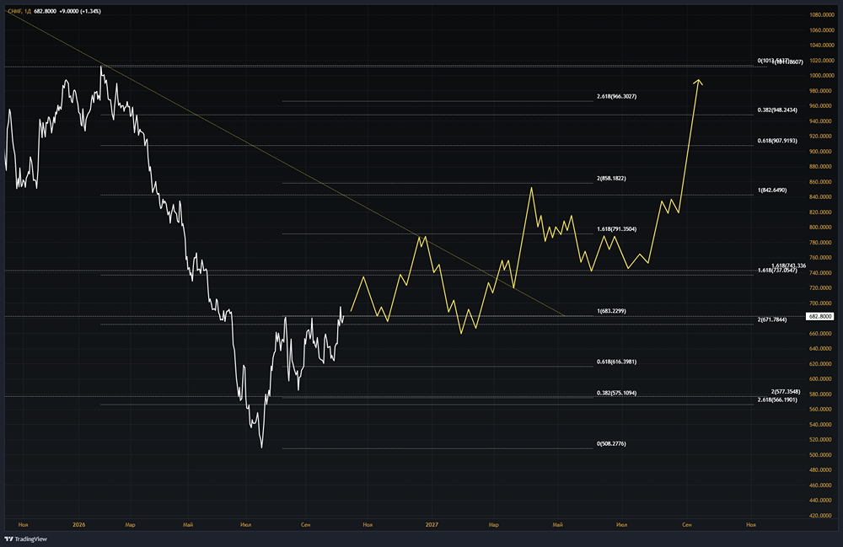The width and height of the screenshot is (843, 547).
Task: Click the yellow forecast arrowhead tip
Action: click(698, 81)
